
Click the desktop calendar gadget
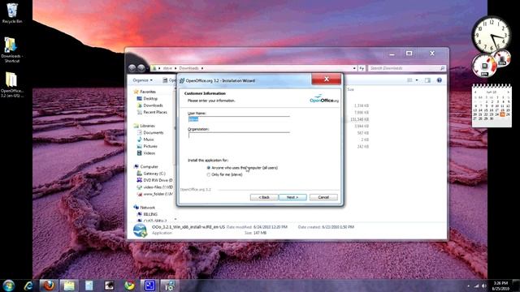pos(492,106)
